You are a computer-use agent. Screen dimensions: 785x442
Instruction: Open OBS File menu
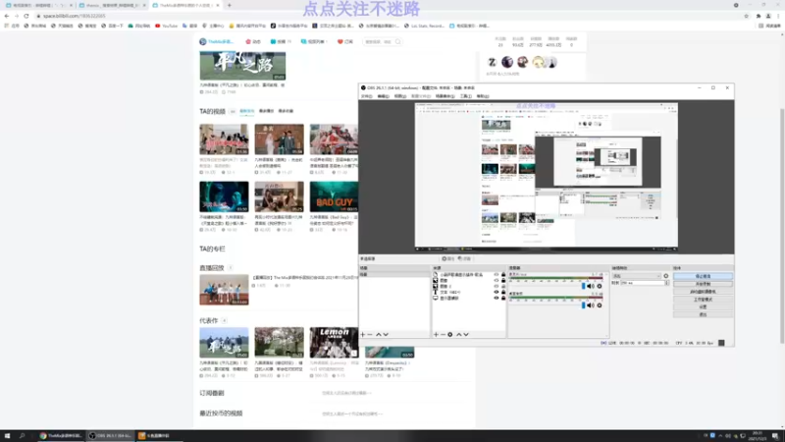point(366,96)
